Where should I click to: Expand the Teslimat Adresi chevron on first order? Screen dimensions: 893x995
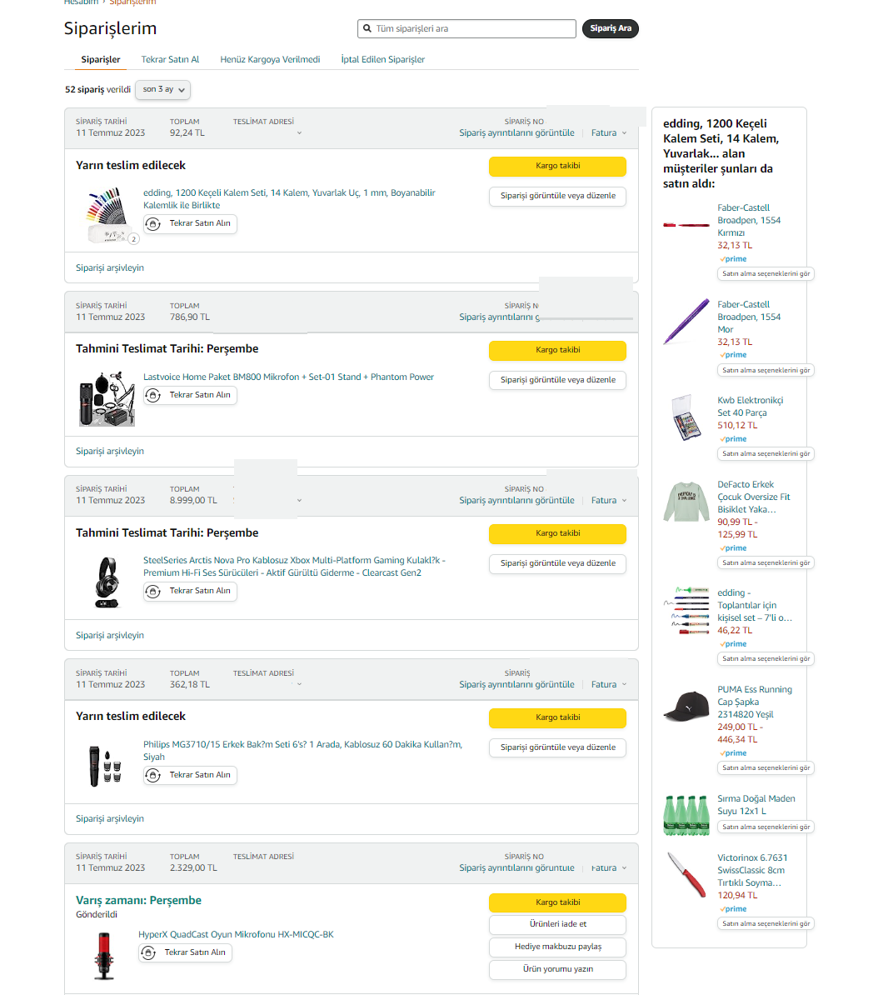(x=299, y=133)
